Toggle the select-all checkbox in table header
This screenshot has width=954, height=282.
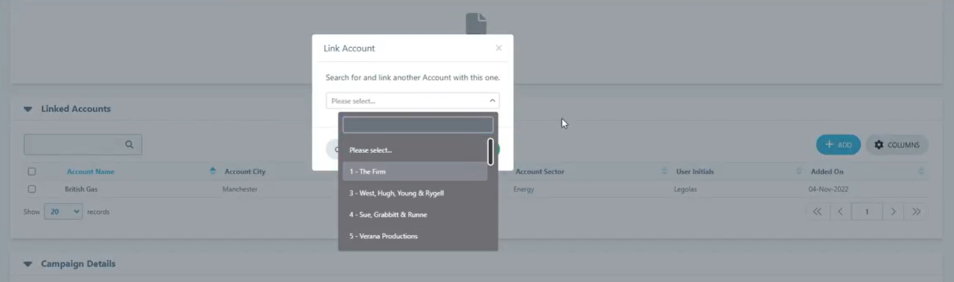coord(32,172)
